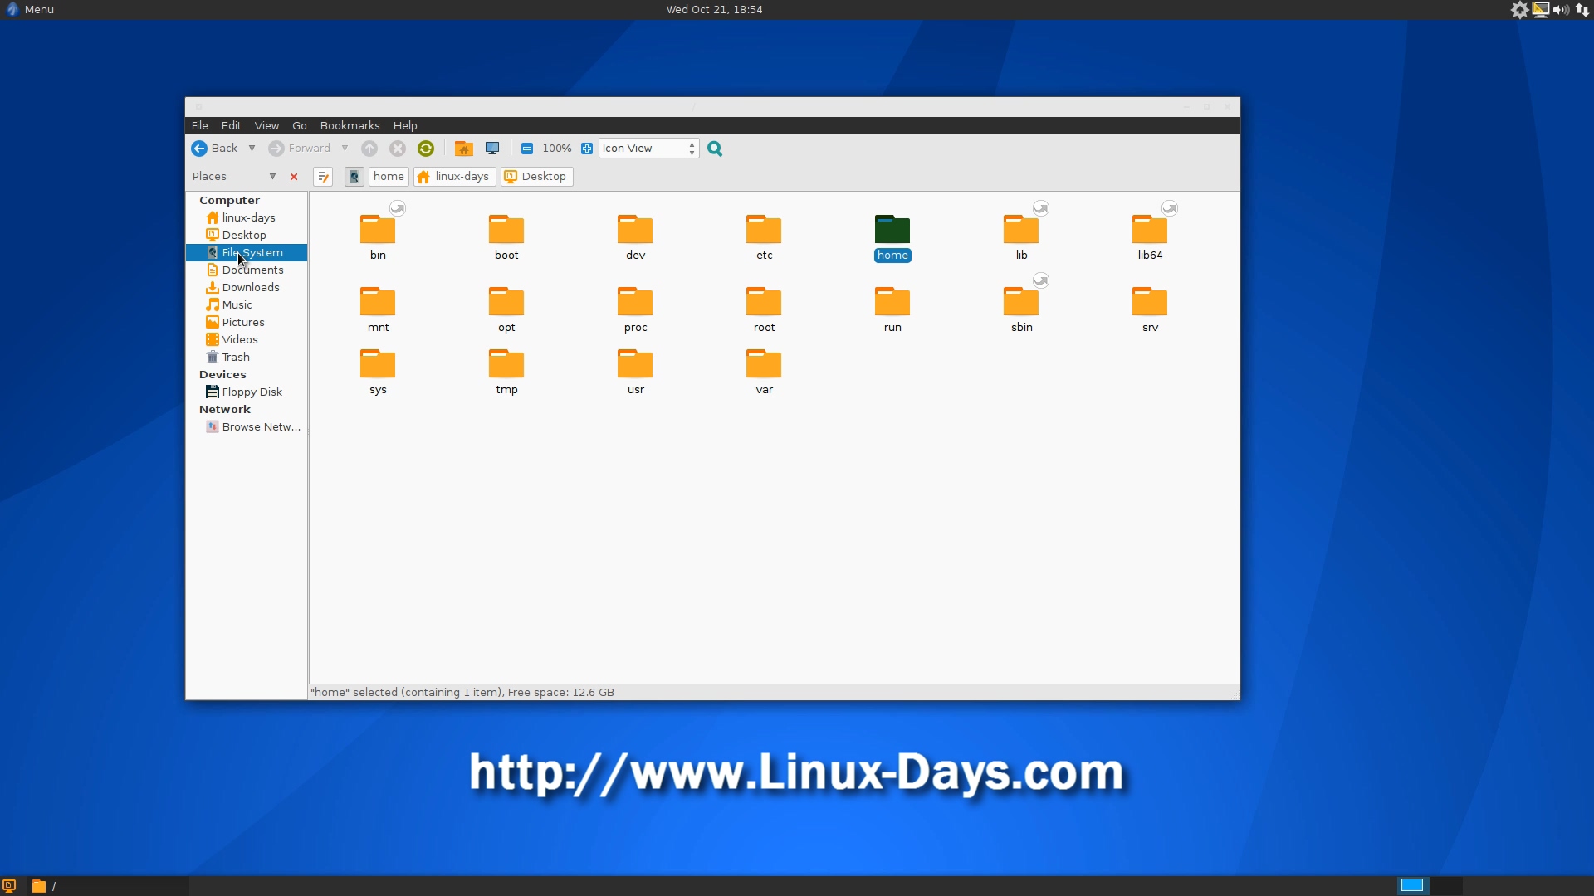Open the File menu
The width and height of the screenshot is (1594, 896).
point(200,126)
